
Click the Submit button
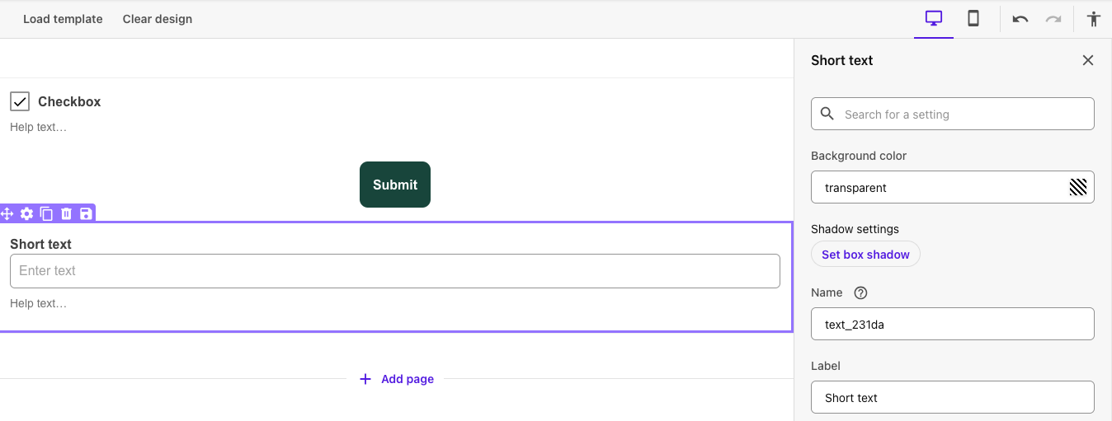tap(395, 185)
